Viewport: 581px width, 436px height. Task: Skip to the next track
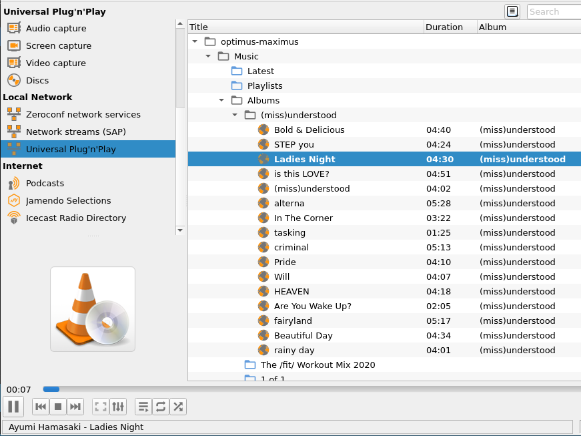pos(75,406)
